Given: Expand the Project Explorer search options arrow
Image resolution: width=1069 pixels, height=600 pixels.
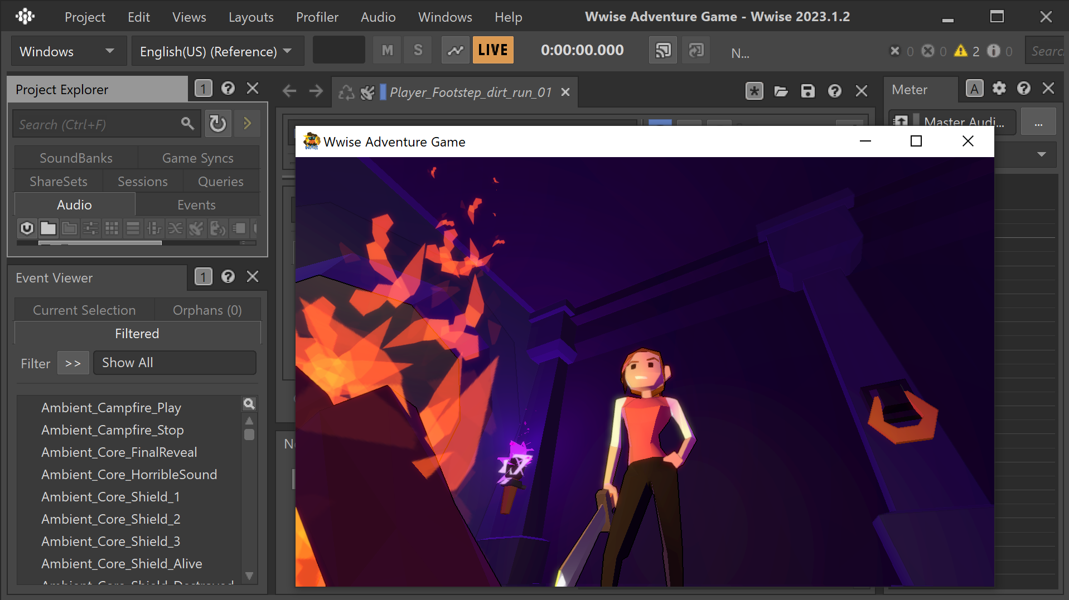Looking at the screenshot, I should click(248, 124).
